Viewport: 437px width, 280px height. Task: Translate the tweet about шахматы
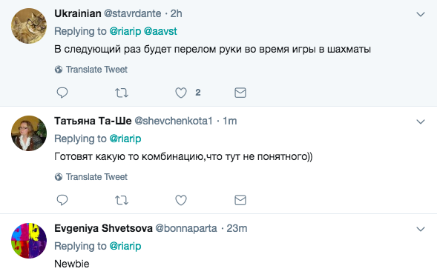point(91,70)
